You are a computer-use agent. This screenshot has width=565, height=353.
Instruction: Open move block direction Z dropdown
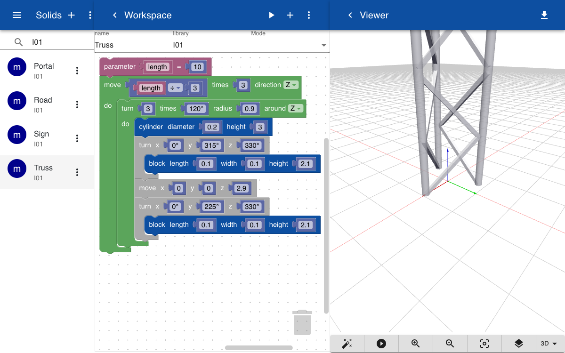291,85
